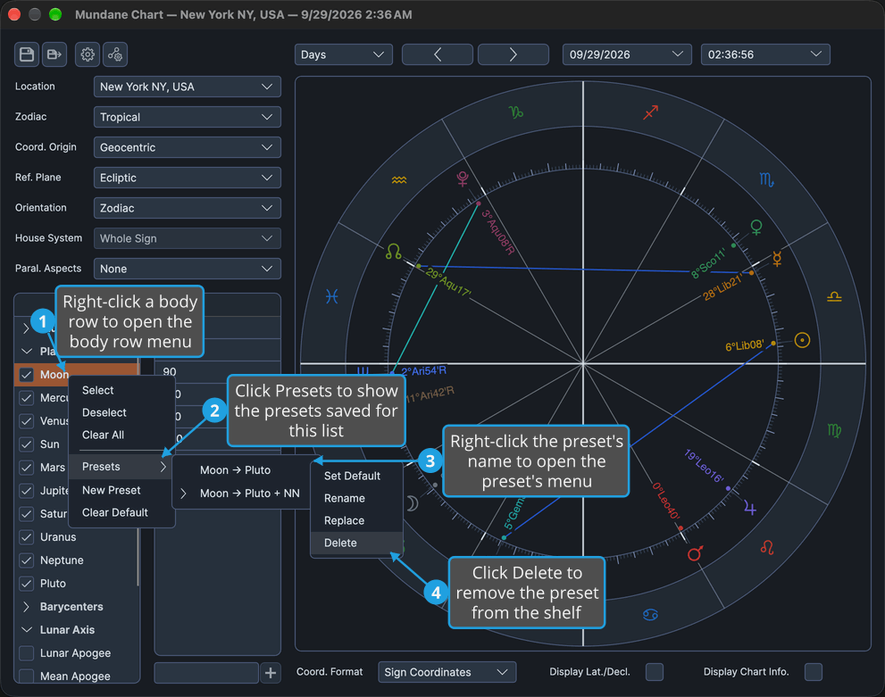Click the aspect configuration gears icon

point(115,54)
